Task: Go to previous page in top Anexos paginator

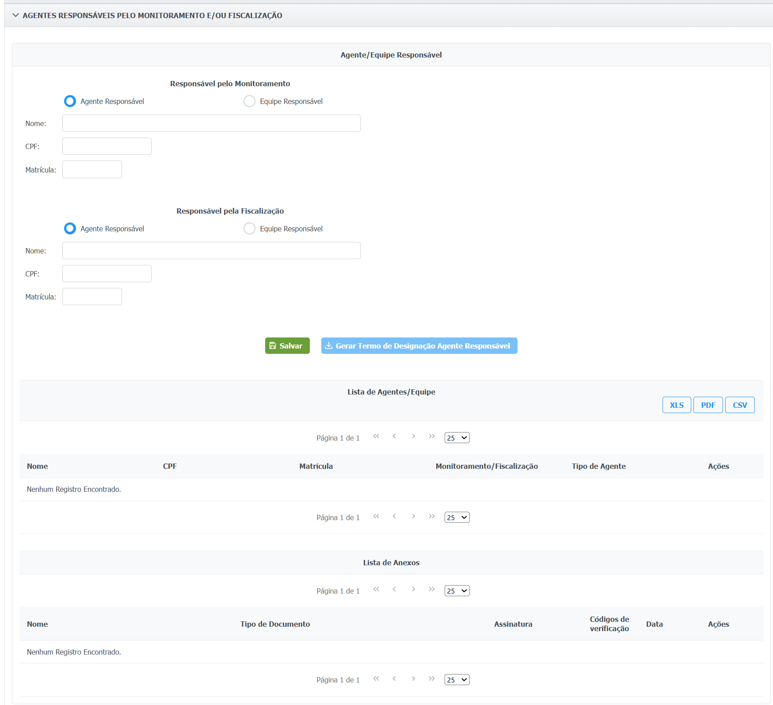Action: point(394,590)
